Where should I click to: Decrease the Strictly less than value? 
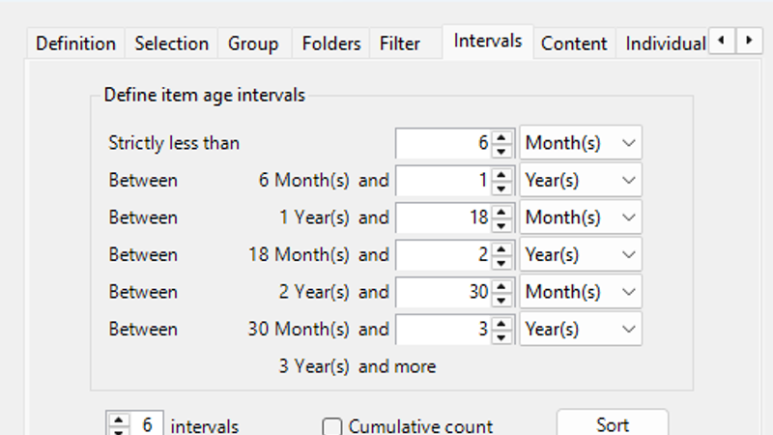(x=501, y=151)
